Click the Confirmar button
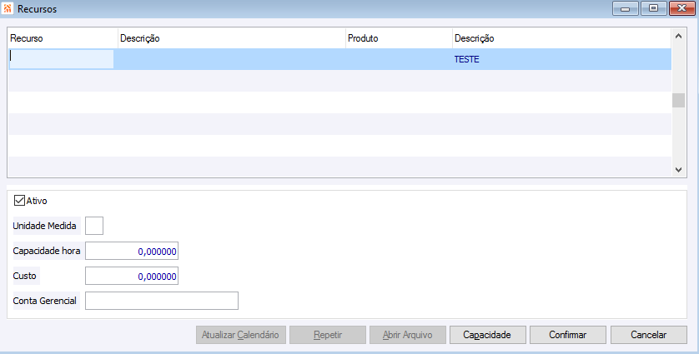The height and width of the screenshot is (354, 699). [x=568, y=335]
